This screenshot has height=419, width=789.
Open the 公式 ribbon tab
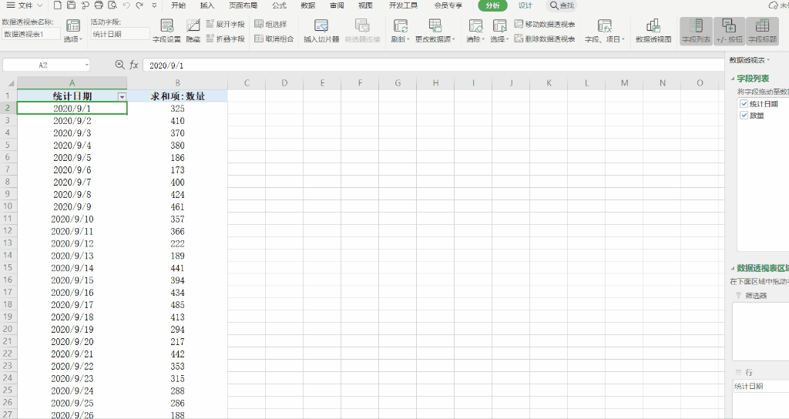tap(279, 5)
